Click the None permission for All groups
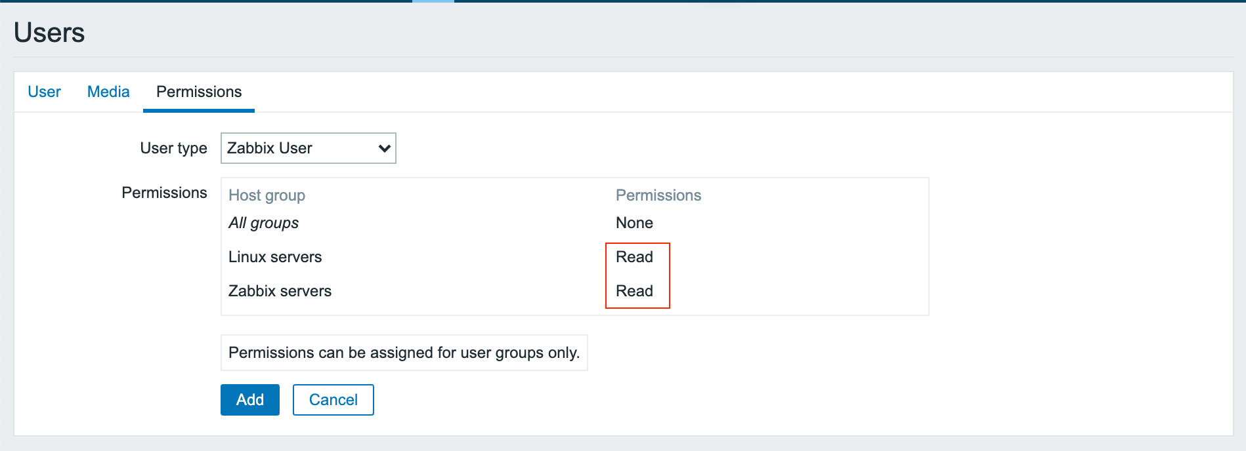The image size is (1246, 451). (634, 223)
